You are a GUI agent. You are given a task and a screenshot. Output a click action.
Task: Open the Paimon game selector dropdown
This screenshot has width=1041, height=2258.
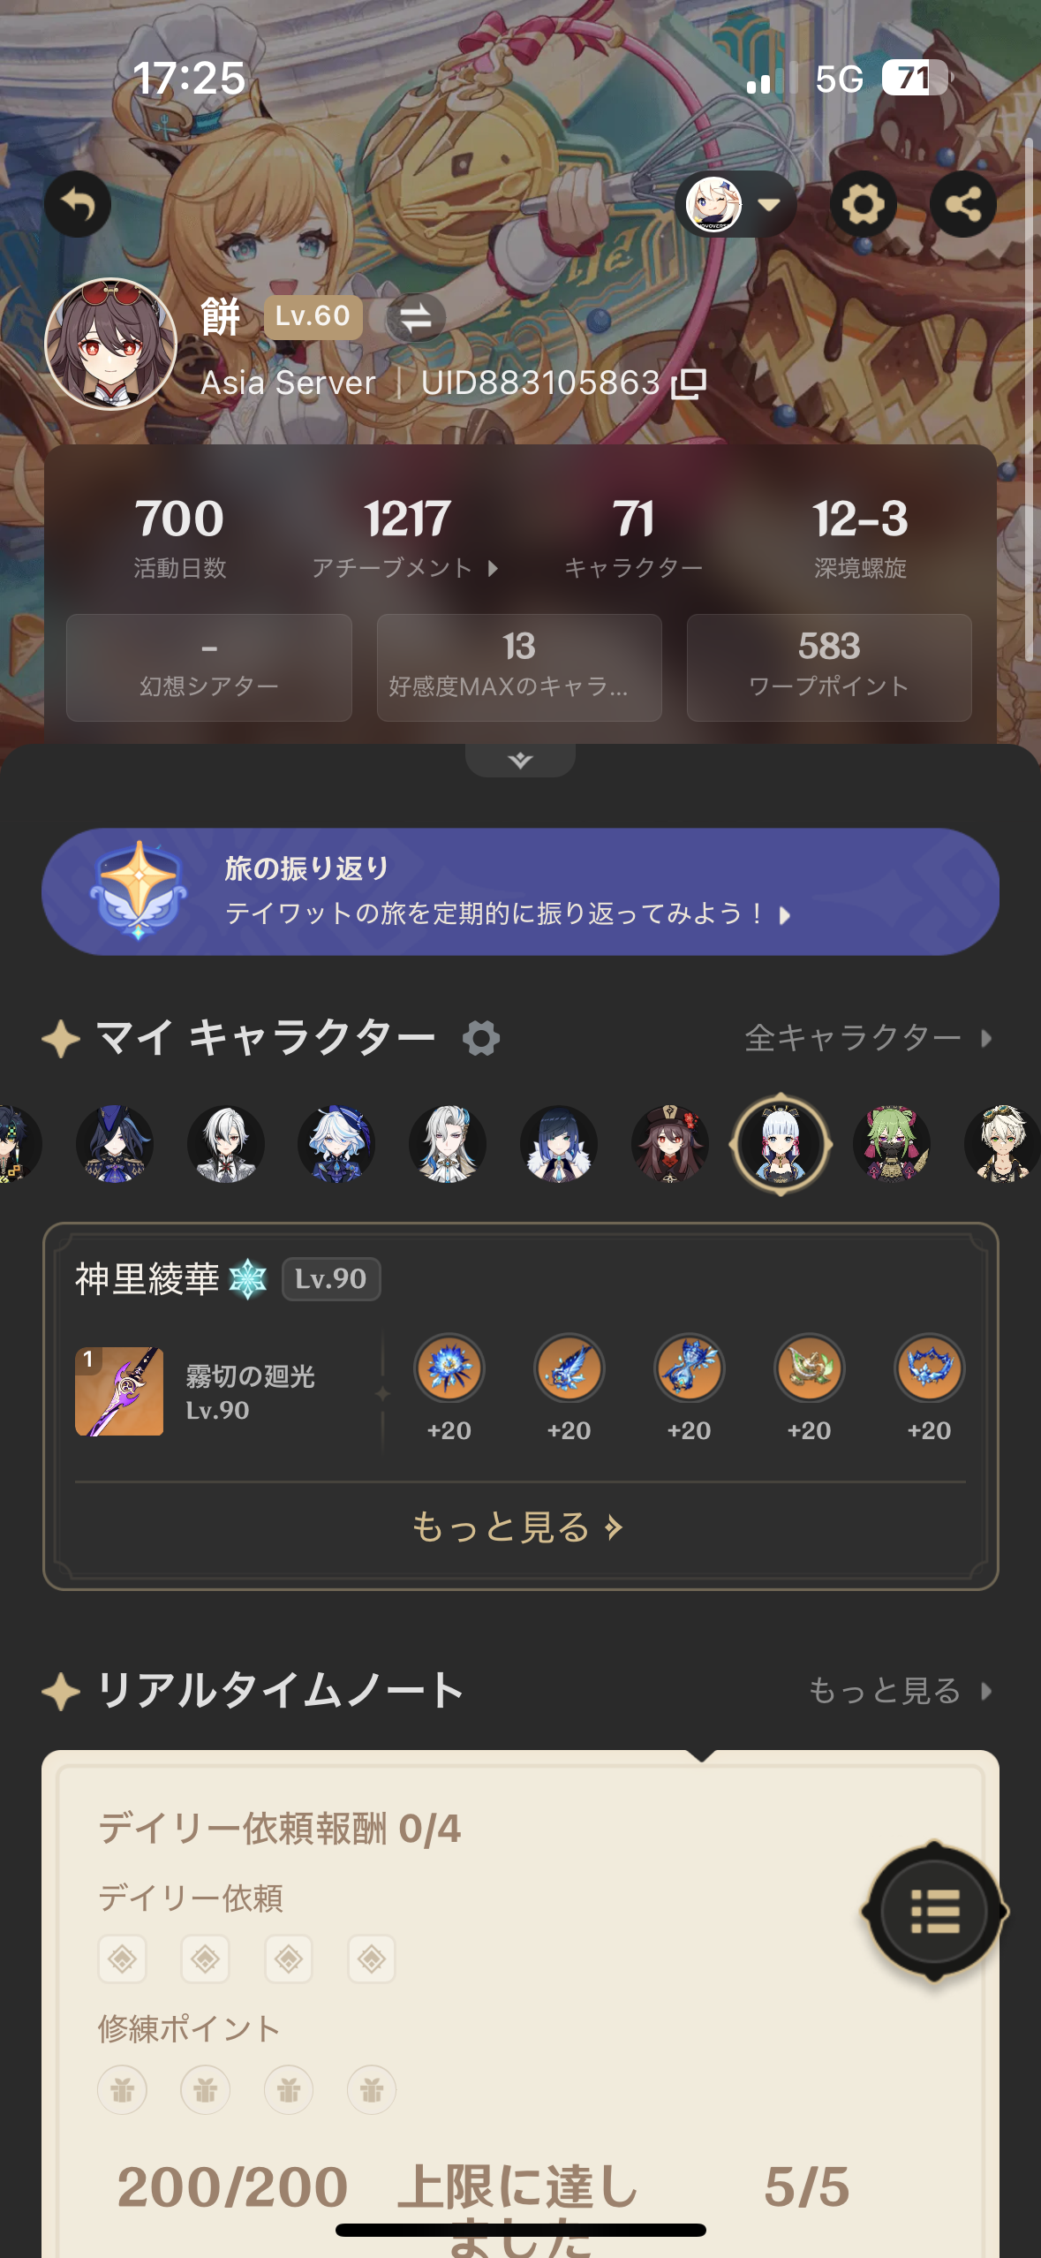coord(735,204)
